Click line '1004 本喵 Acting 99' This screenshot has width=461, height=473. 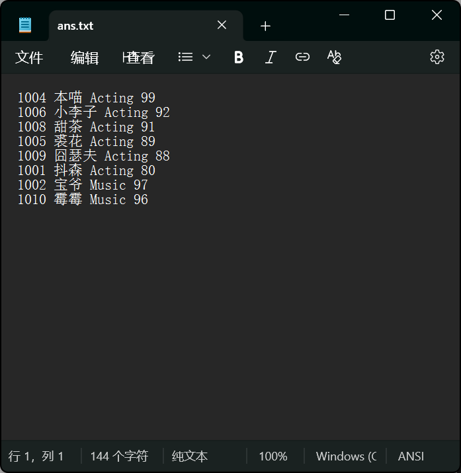coord(87,98)
